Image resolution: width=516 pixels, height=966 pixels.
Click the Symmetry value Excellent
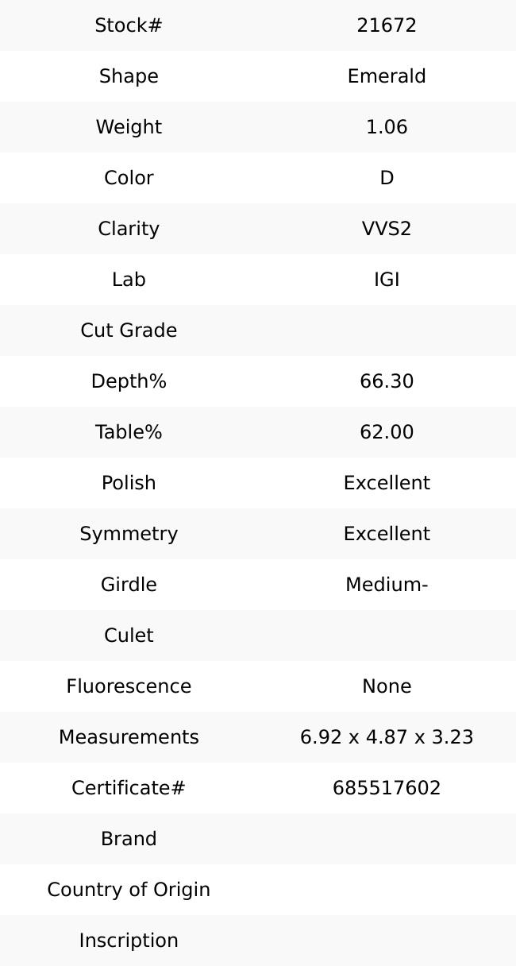click(x=387, y=534)
